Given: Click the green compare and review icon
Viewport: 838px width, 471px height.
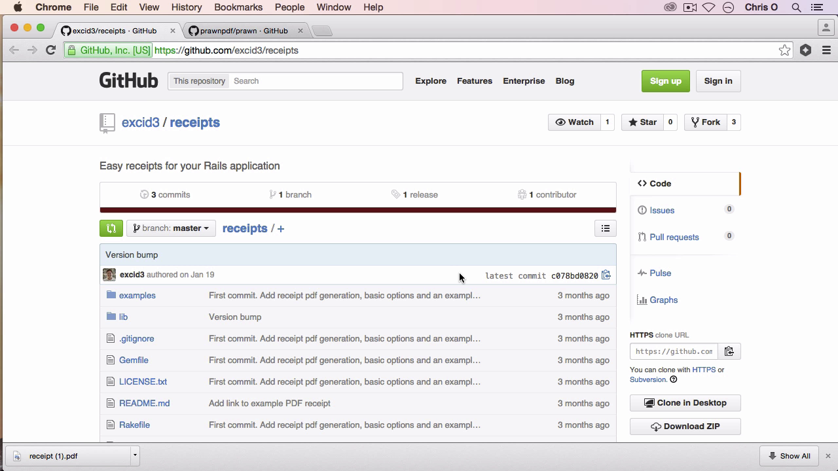Looking at the screenshot, I should pos(111,228).
